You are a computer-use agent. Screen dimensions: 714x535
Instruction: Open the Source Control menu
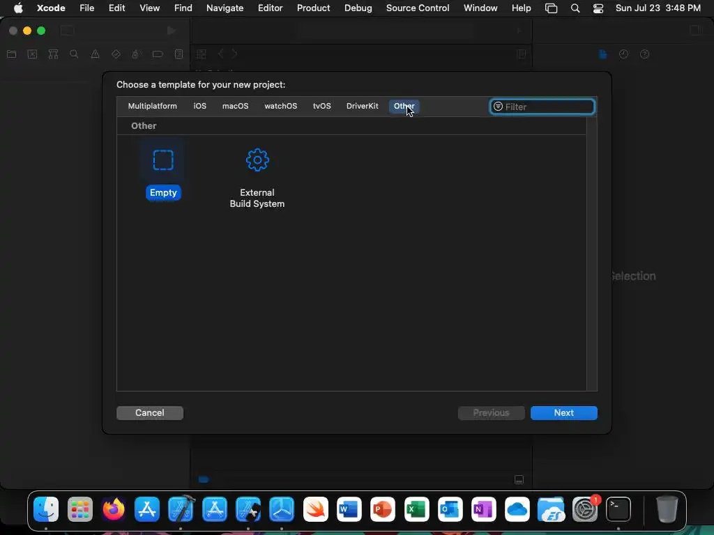(418, 8)
